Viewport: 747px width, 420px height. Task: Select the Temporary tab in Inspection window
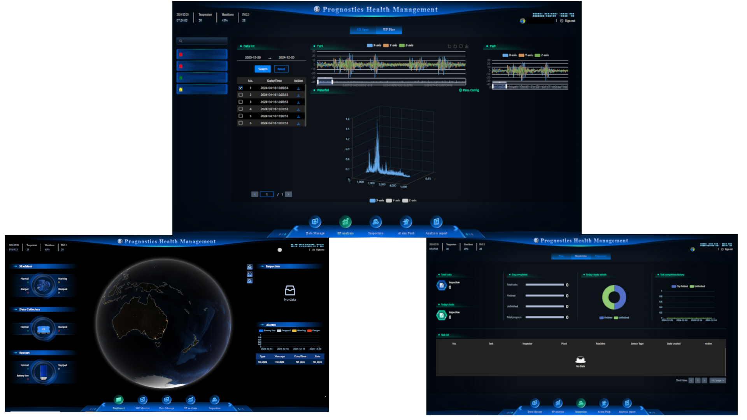[x=600, y=256]
